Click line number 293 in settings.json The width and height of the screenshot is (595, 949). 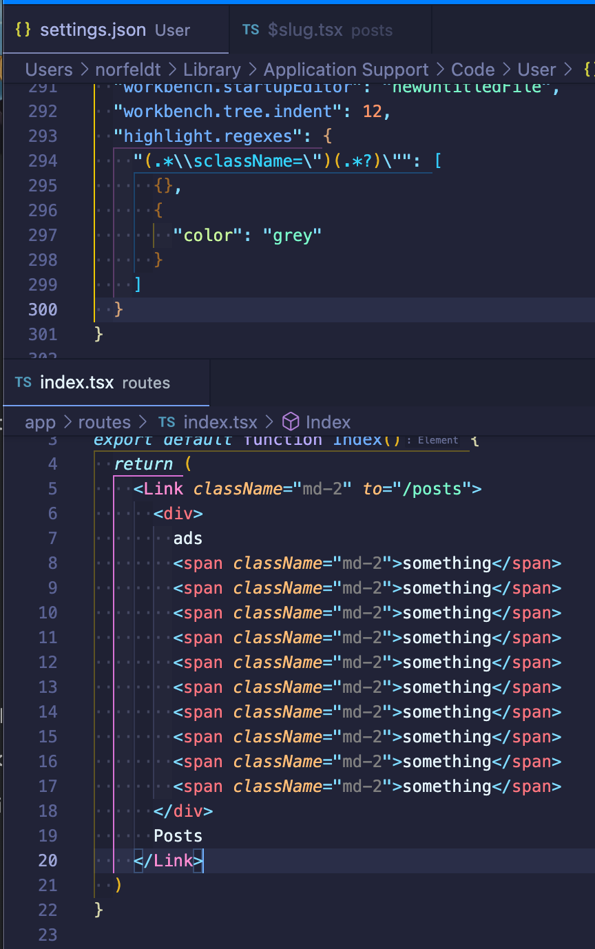pos(43,136)
